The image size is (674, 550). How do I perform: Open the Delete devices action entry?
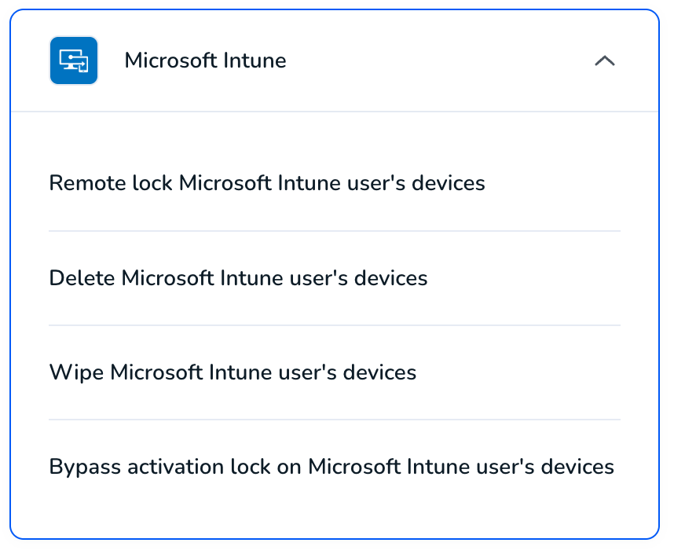click(335, 278)
